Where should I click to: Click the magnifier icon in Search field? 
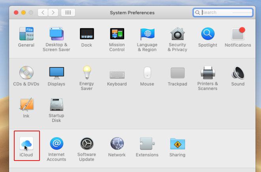point(197,13)
